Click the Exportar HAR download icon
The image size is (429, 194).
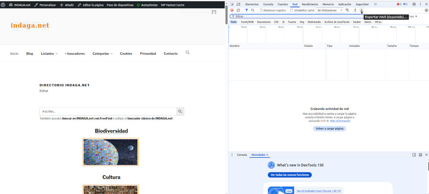click(x=362, y=10)
